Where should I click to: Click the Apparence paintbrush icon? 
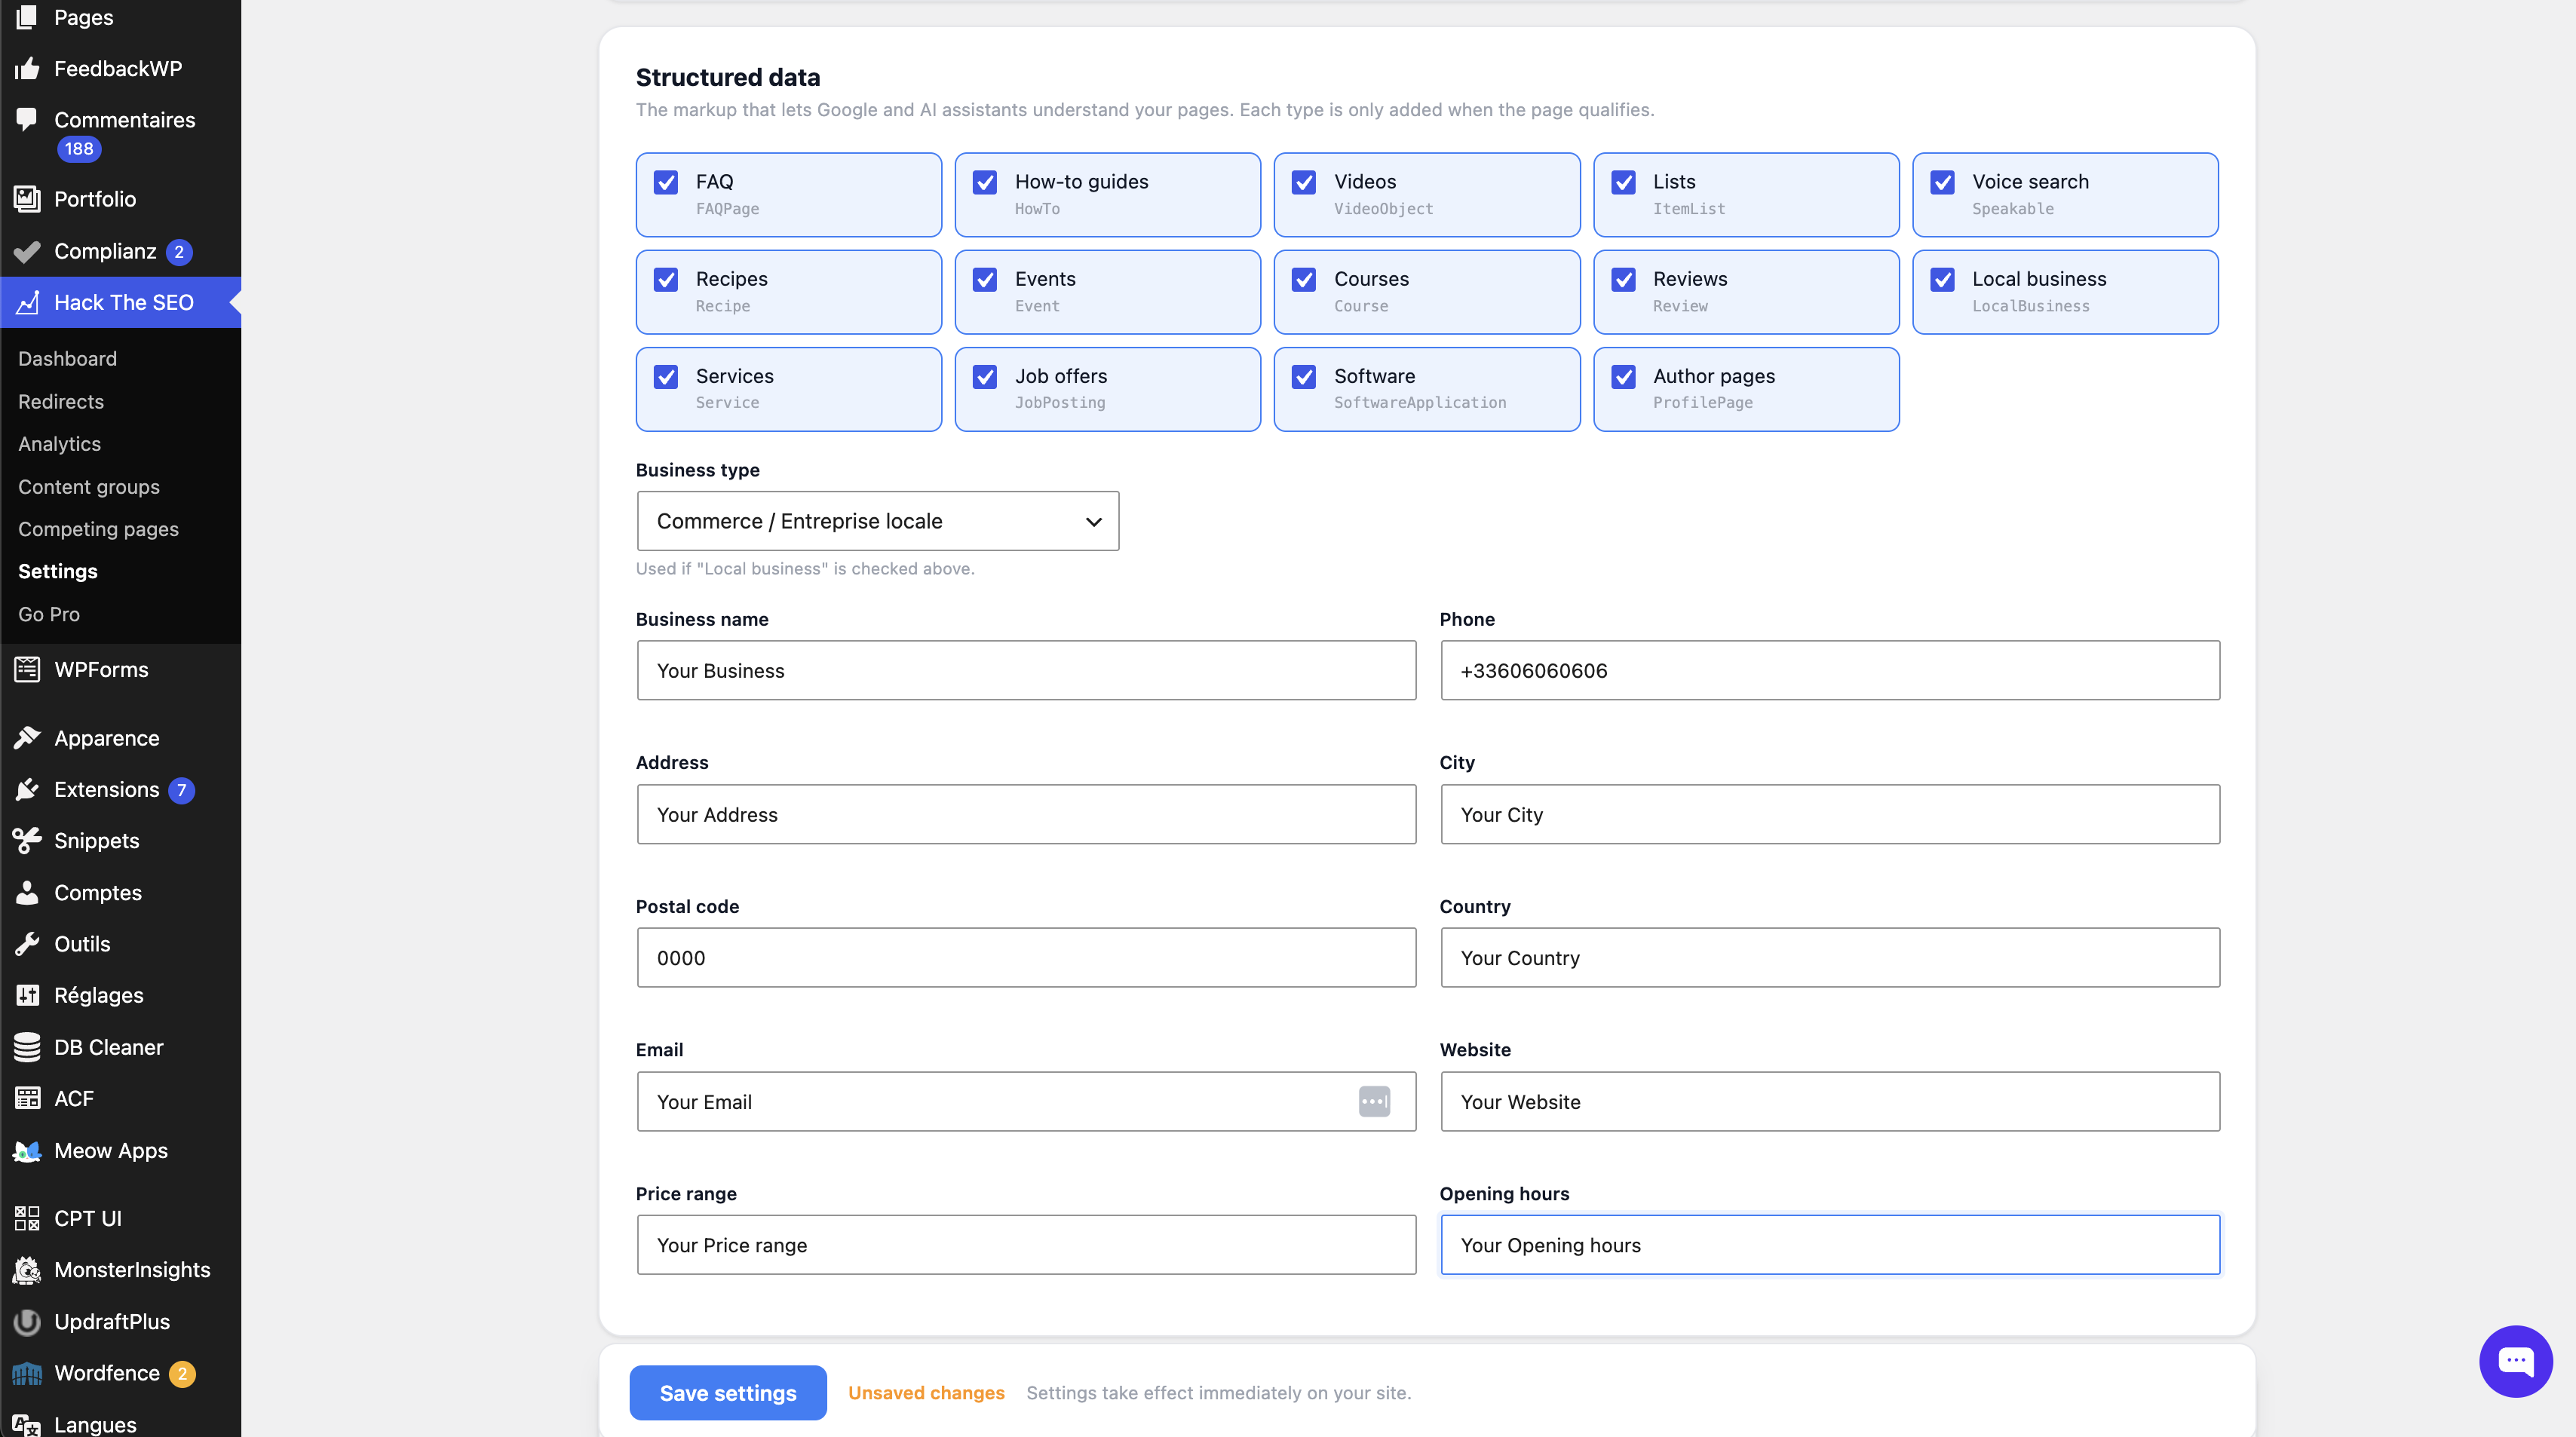pyautogui.click(x=27, y=738)
